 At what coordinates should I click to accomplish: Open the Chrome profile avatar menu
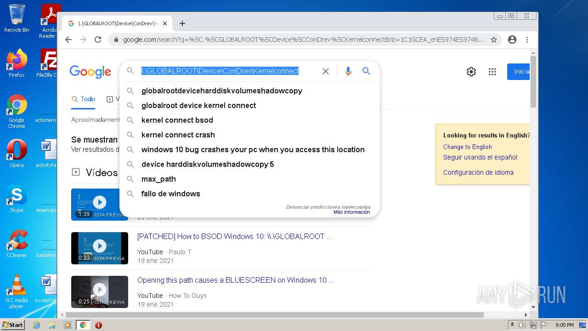pos(512,40)
